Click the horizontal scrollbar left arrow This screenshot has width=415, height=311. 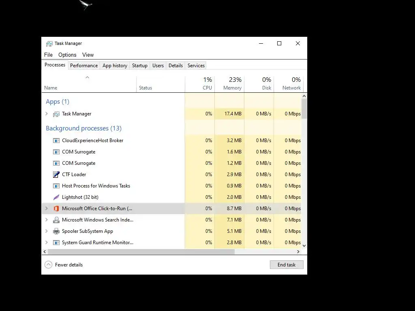point(45,252)
